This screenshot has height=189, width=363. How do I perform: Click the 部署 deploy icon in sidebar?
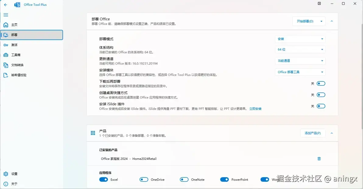(6, 35)
